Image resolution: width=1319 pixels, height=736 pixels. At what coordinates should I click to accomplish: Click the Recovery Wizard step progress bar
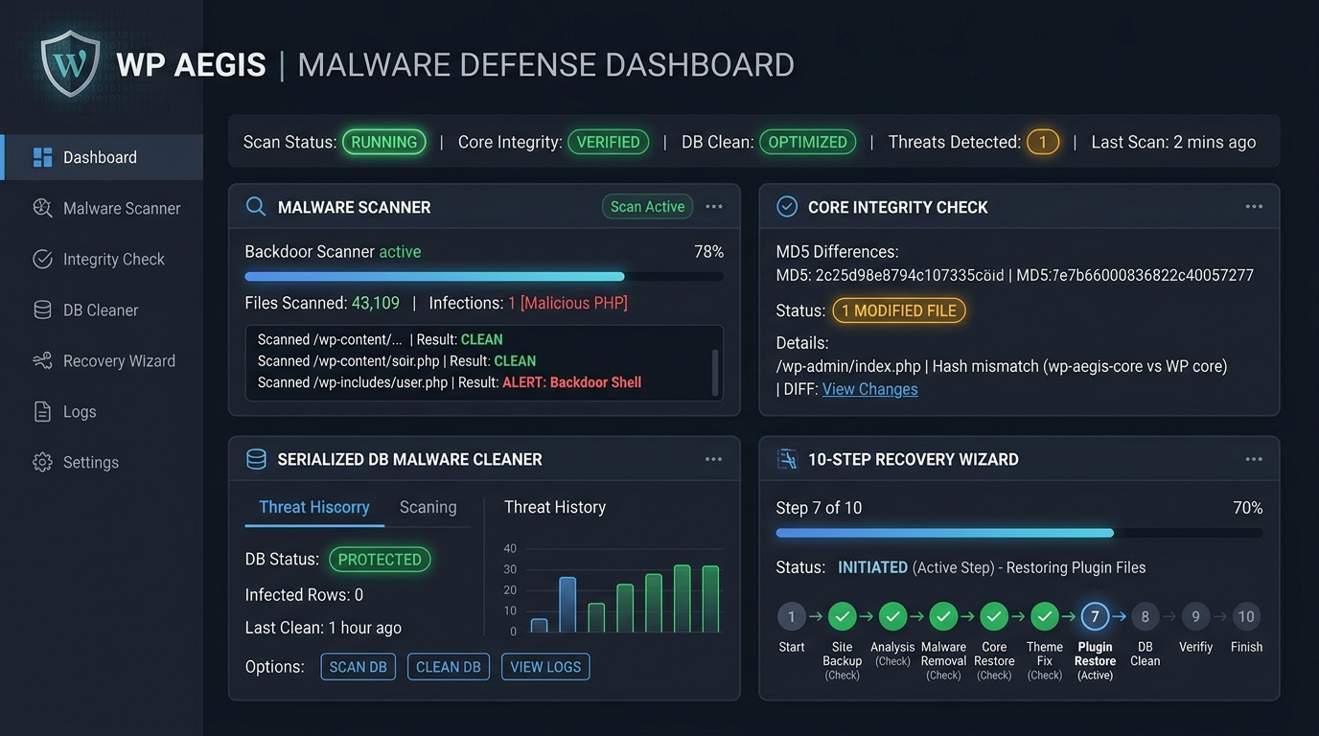tap(1019, 533)
